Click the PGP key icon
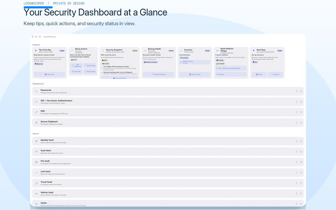This screenshot has height=210, width=336. point(36,112)
